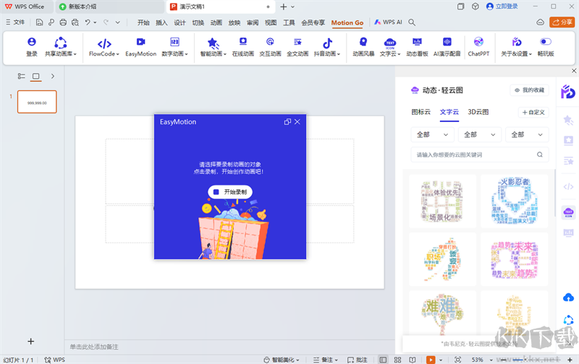This screenshot has width=579, height=364.
Task: Switch to the 3D云图 tab
Action: pyautogui.click(x=478, y=112)
